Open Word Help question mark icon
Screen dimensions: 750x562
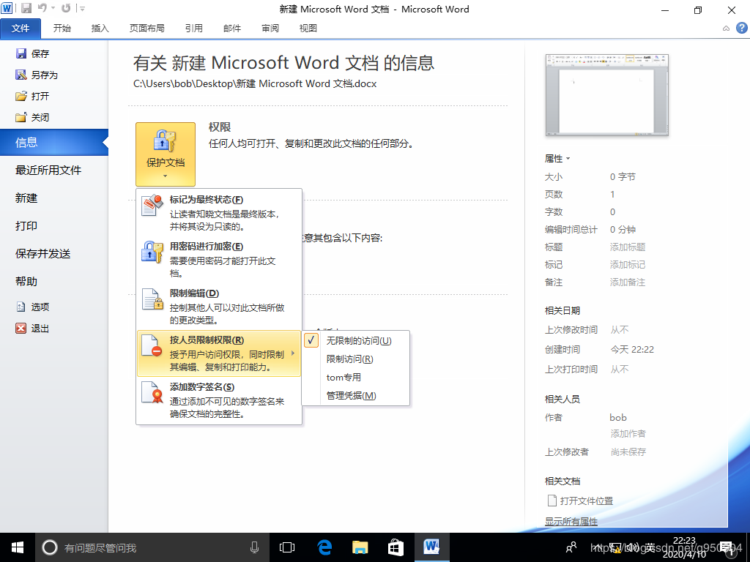(741, 29)
